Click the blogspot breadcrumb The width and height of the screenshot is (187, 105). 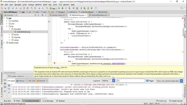(60, 12)
